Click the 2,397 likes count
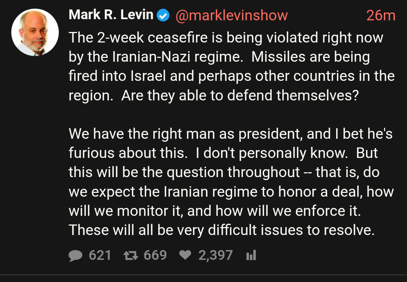 216,256
